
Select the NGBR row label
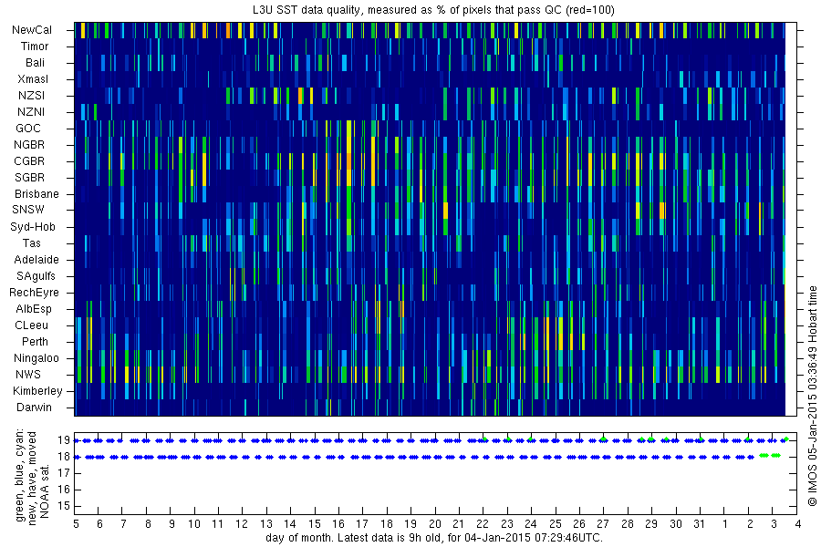[29, 144]
